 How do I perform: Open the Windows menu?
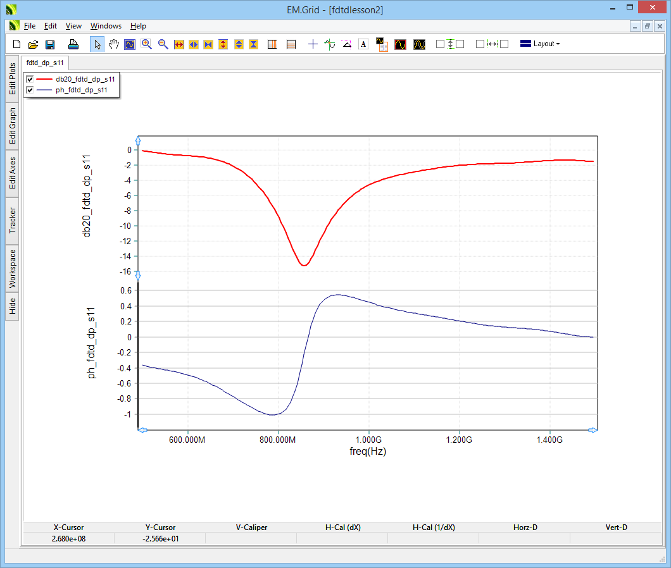pyautogui.click(x=106, y=26)
